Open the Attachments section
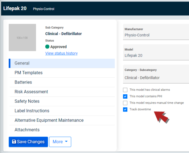This screenshot has width=189, height=153. point(62,130)
